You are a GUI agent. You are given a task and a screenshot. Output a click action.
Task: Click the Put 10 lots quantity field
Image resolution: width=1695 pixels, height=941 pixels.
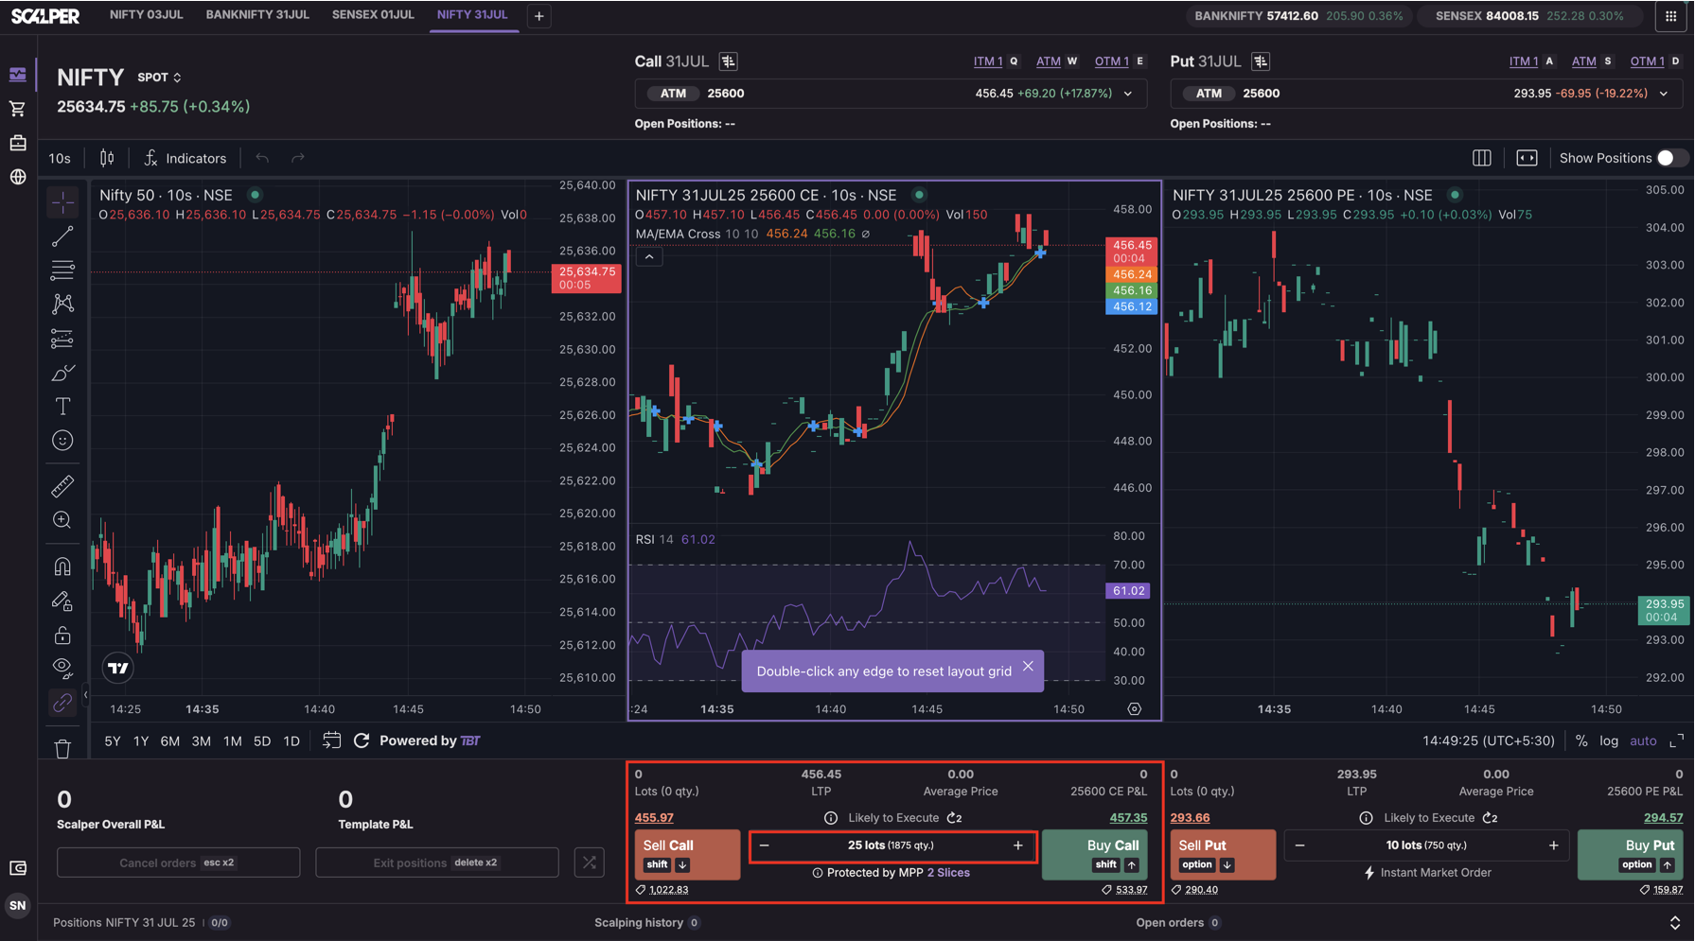(x=1426, y=845)
